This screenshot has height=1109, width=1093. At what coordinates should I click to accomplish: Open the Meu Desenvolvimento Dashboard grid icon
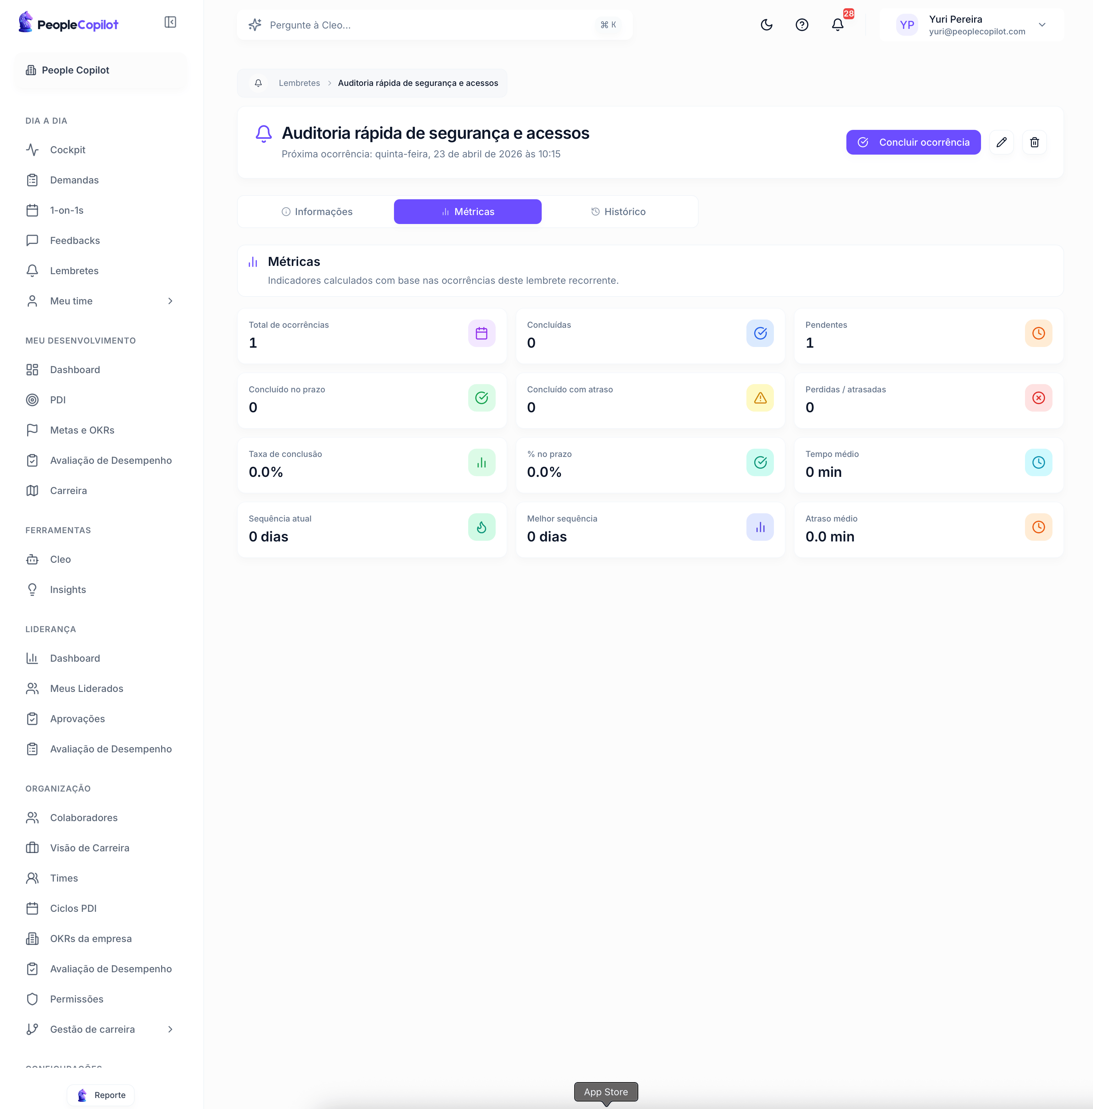(32, 370)
